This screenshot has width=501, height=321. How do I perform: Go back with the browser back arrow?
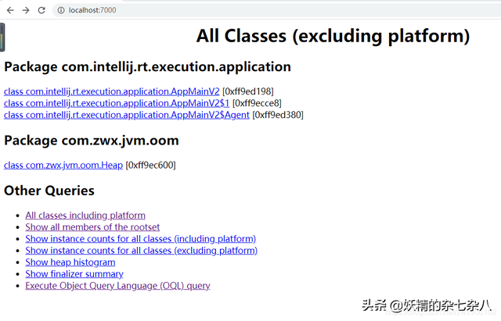(10, 10)
